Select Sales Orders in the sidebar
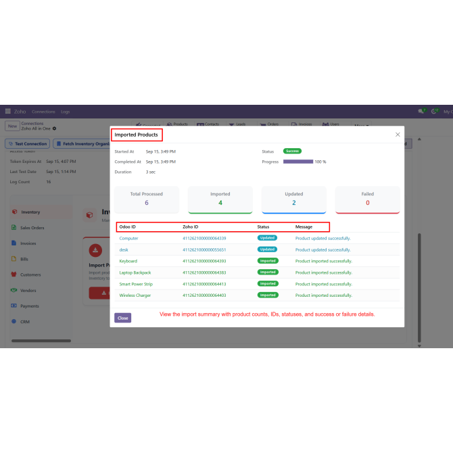The width and height of the screenshot is (453, 453). click(32, 228)
